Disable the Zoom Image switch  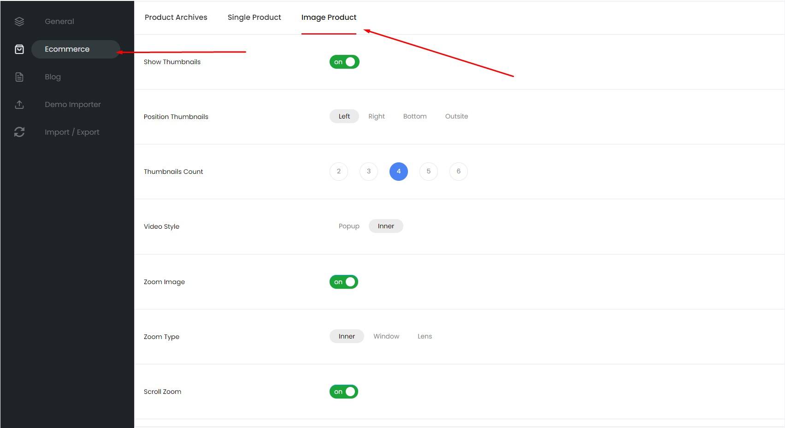pos(343,282)
